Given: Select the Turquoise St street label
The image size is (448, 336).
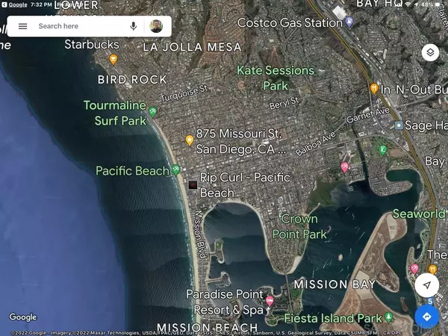Looking at the screenshot, I should click(184, 93).
